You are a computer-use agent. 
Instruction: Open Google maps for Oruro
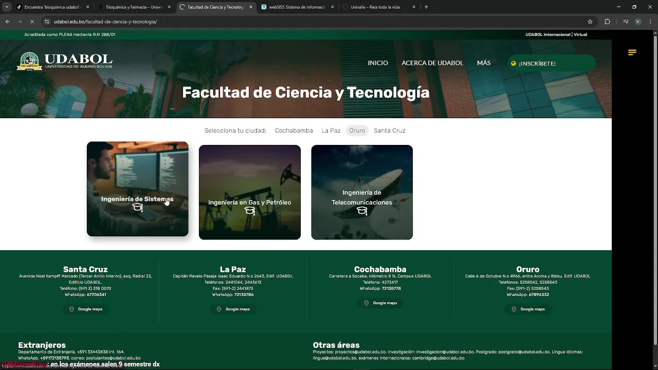[x=528, y=309]
